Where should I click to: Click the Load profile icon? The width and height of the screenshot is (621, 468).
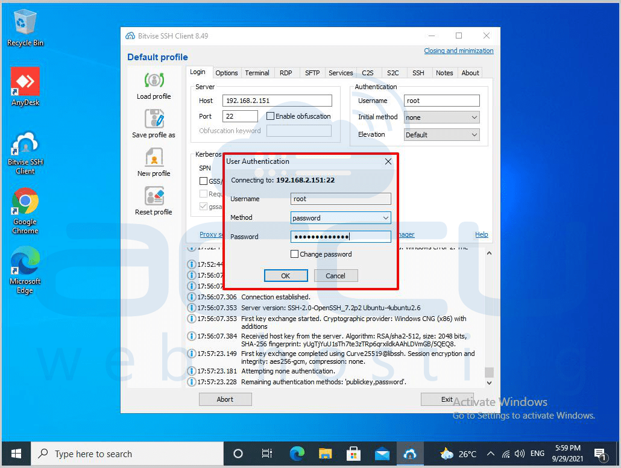tap(154, 80)
